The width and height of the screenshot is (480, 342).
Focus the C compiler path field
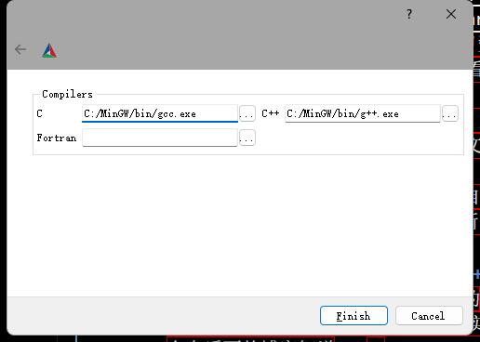click(x=160, y=113)
